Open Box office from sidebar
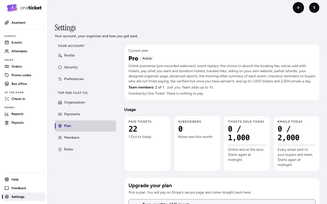This screenshot has width=327, height=204. 24,84
